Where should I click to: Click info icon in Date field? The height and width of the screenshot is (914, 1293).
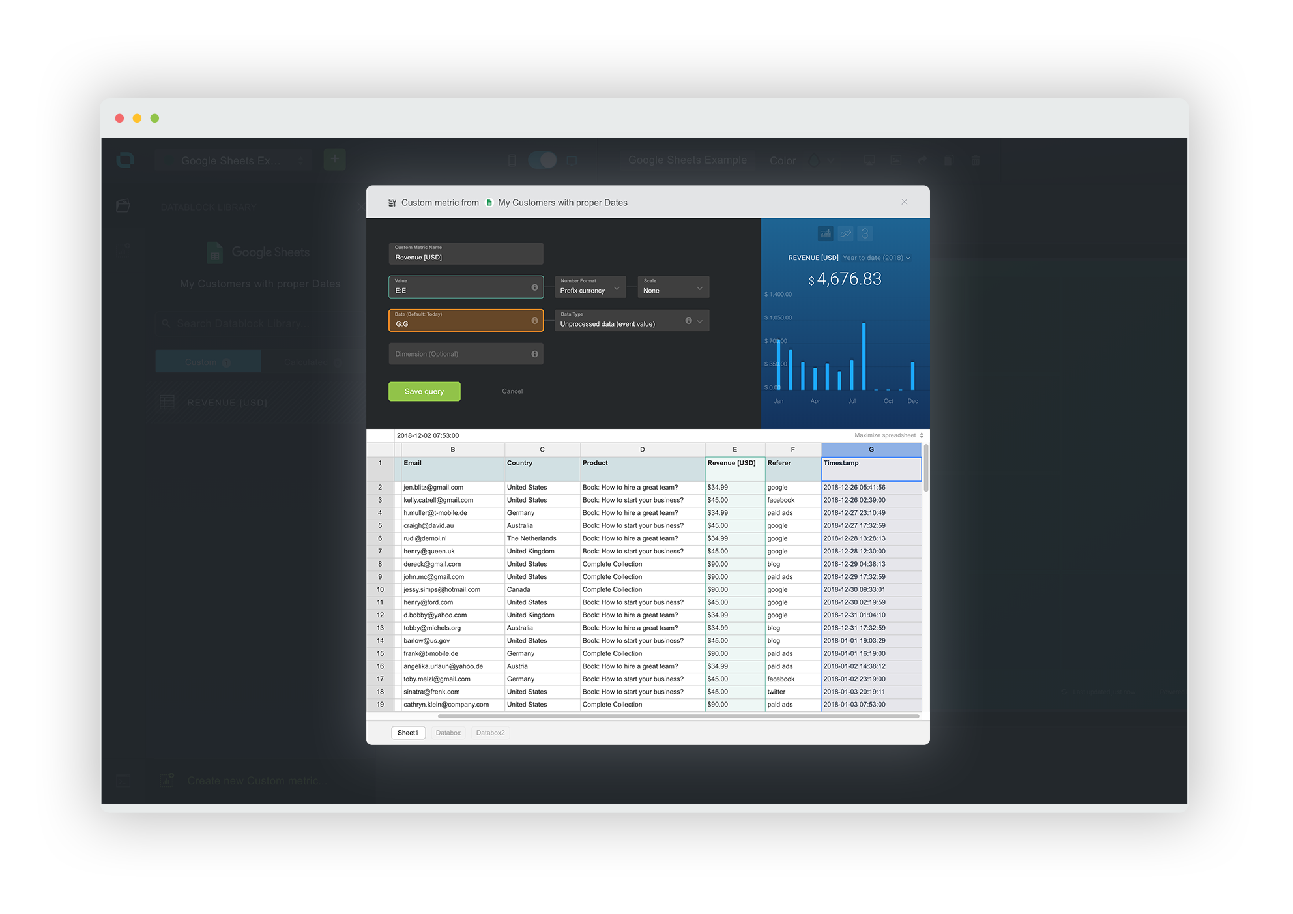[x=534, y=321]
